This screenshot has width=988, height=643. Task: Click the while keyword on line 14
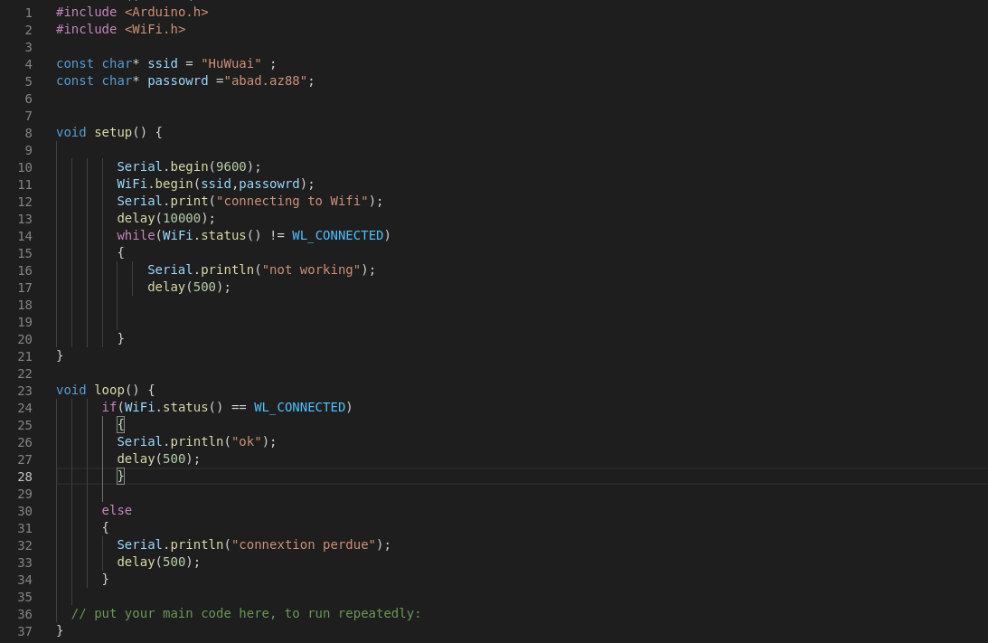136,235
